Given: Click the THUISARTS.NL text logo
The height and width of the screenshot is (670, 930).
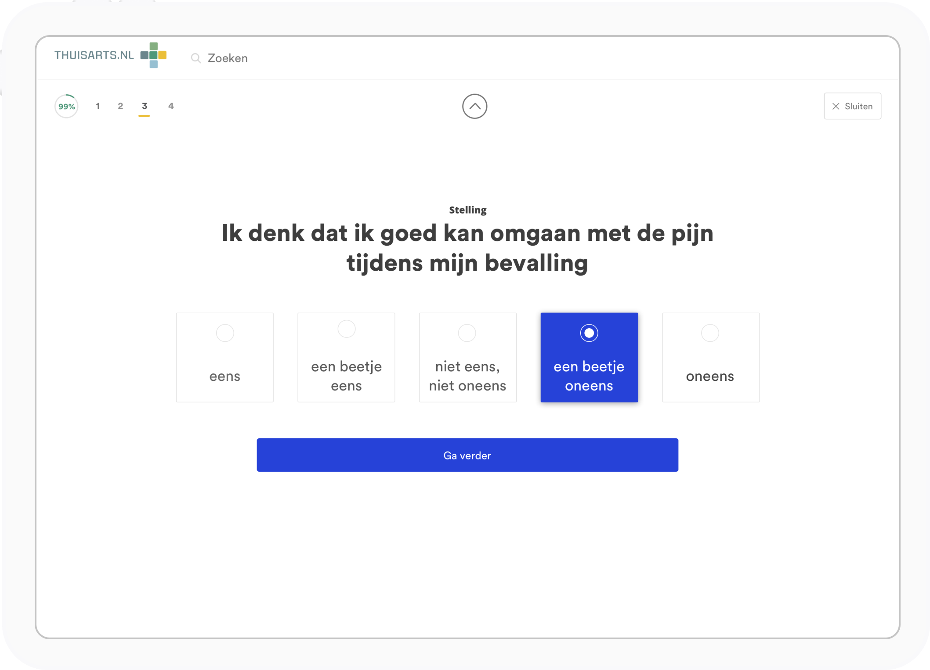Looking at the screenshot, I should pos(94,55).
